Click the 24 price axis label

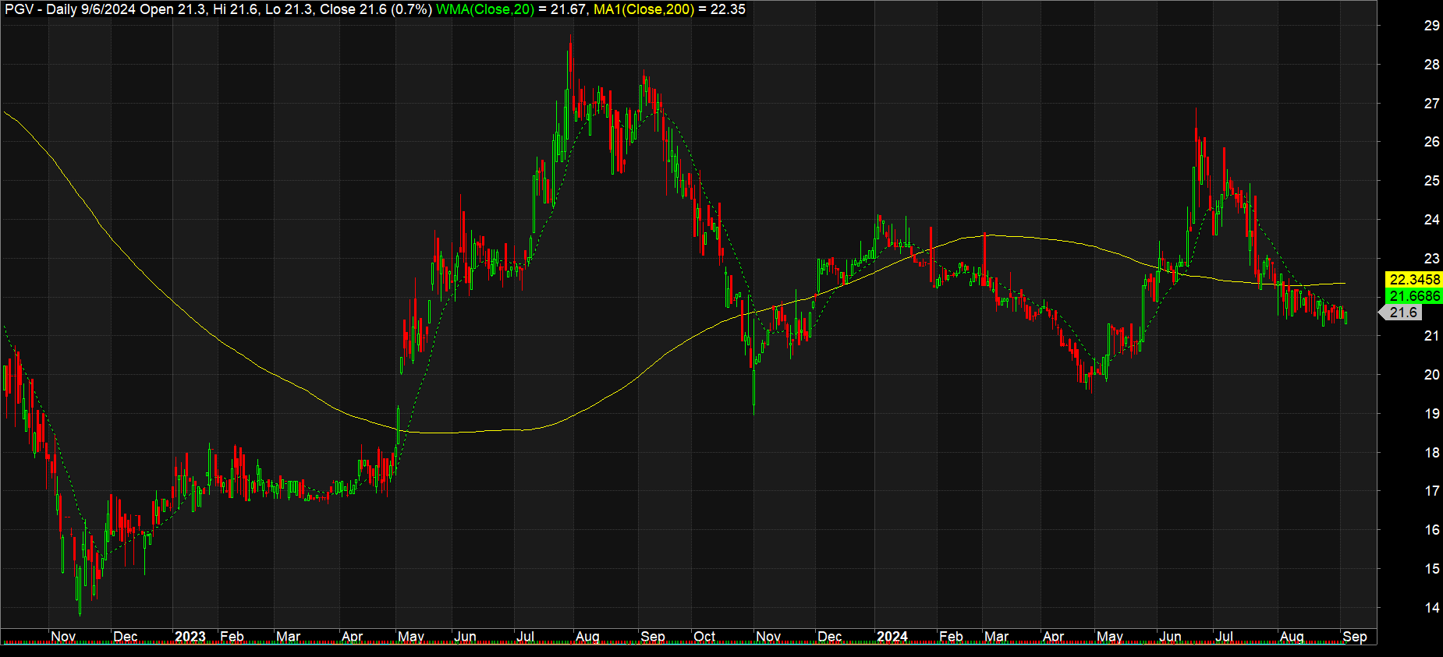point(1432,219)
